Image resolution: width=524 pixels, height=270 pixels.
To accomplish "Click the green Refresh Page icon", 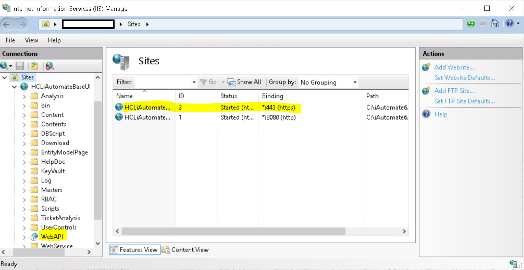I will click(x=471, y=24).
